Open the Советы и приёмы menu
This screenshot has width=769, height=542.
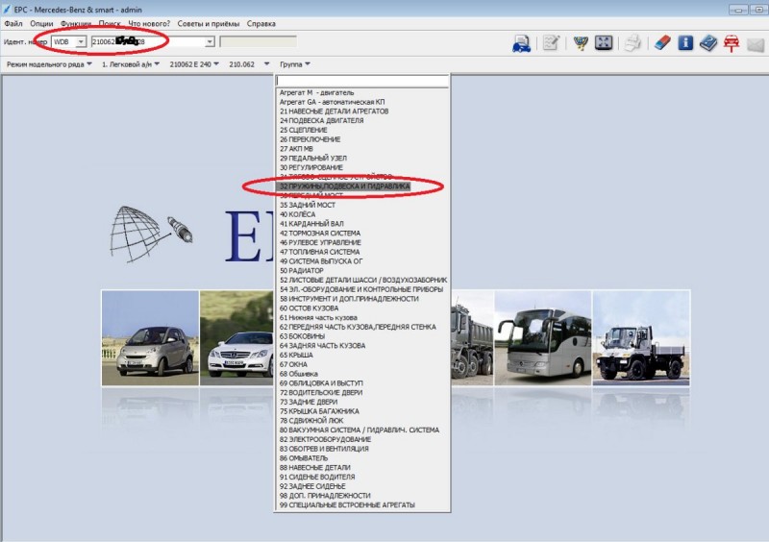pyautogui.click(x=209, y=23)
